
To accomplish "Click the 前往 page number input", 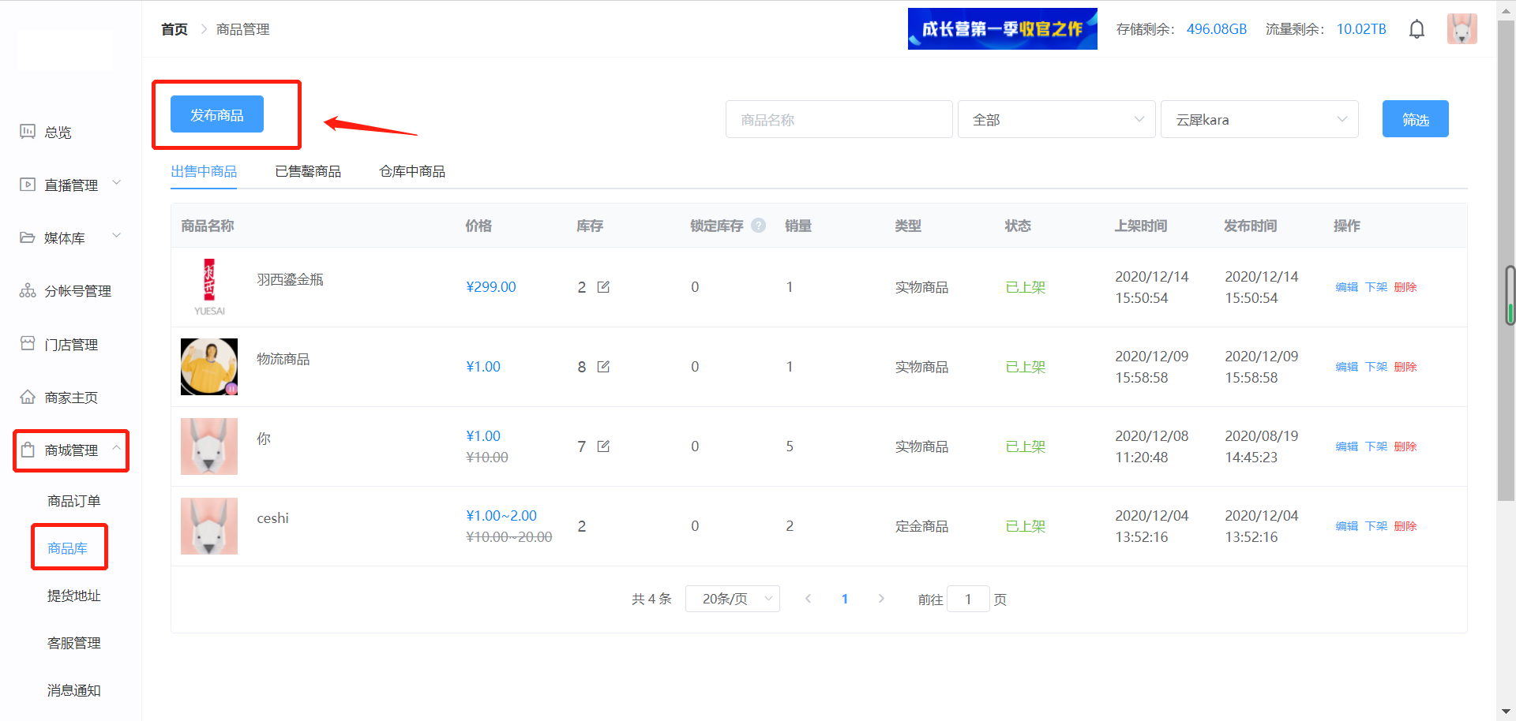I will point(968,599).
